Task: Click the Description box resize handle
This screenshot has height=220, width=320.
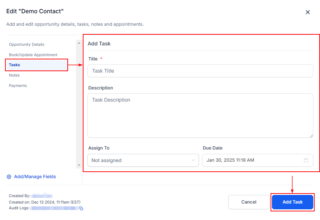Action: [x=311, y=136]
